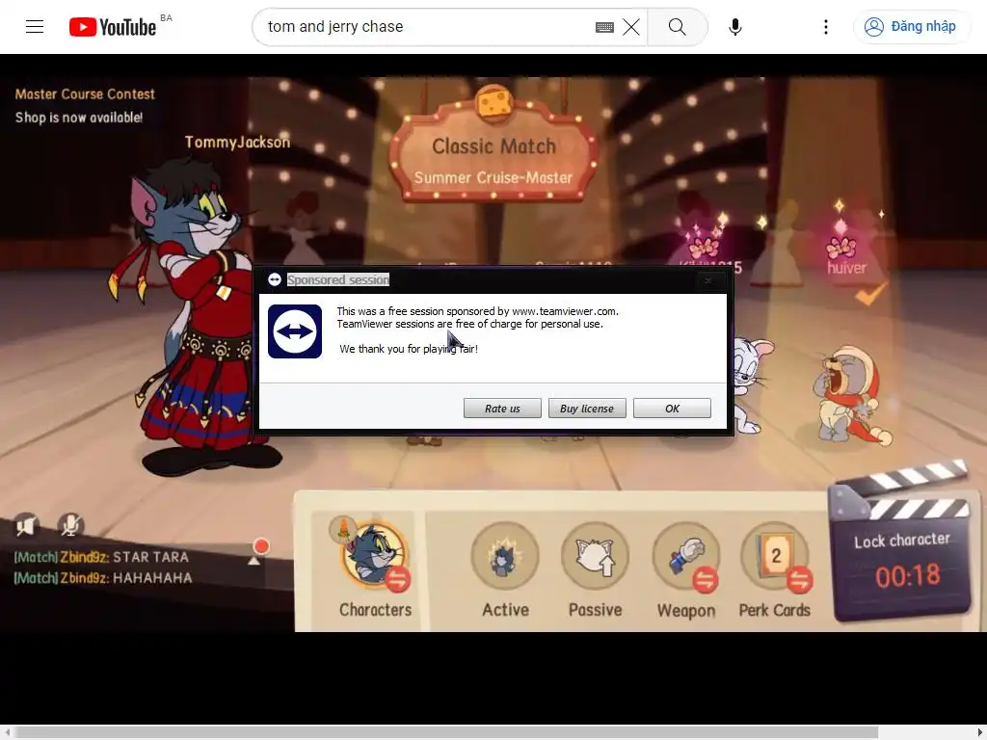Viewport: 987px width, 740px height.
Task: Click the pink flower above huiver
Action: [x=841, y=247]
